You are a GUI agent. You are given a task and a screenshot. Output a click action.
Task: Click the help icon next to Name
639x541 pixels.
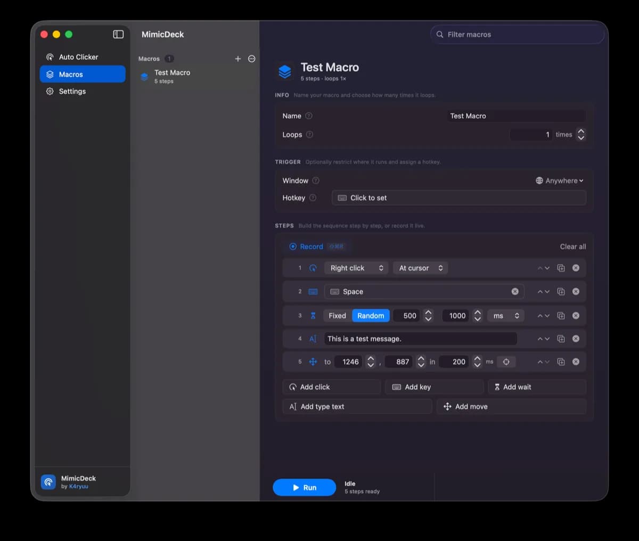click(309, 116)
